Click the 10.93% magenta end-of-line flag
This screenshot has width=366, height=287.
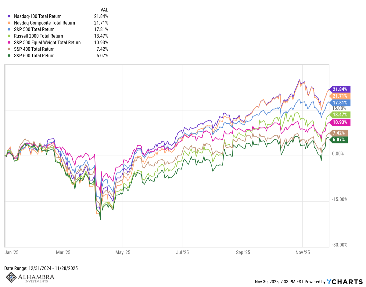click(340, 122)
